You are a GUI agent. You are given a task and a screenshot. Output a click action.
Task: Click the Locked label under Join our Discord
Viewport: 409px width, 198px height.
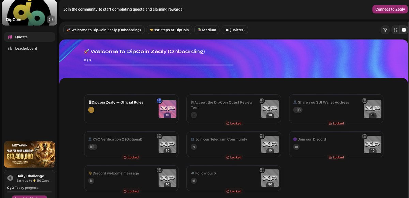coord(336,157)
